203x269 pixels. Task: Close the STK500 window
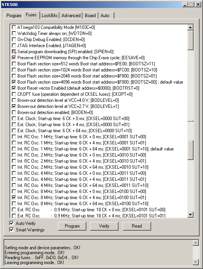(198, 5)
